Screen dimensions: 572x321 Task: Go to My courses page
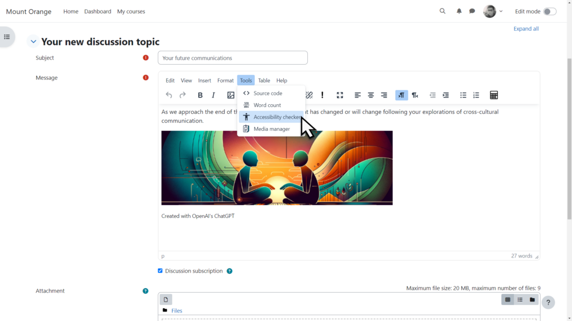[x=131, y=12]
